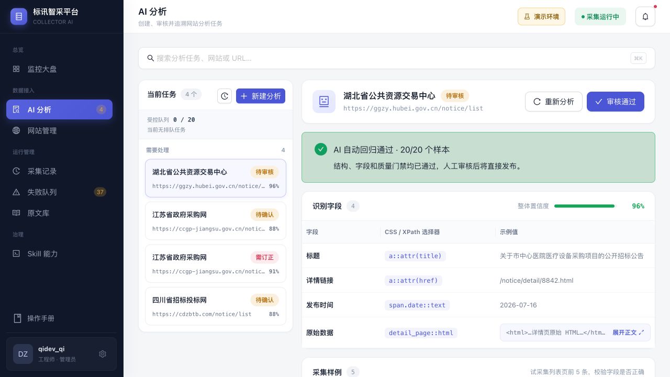The height and width of the screenshot is (377, 670).
Task: Click the 待审核 badge in detail header
Action: [x=455, y=96]
